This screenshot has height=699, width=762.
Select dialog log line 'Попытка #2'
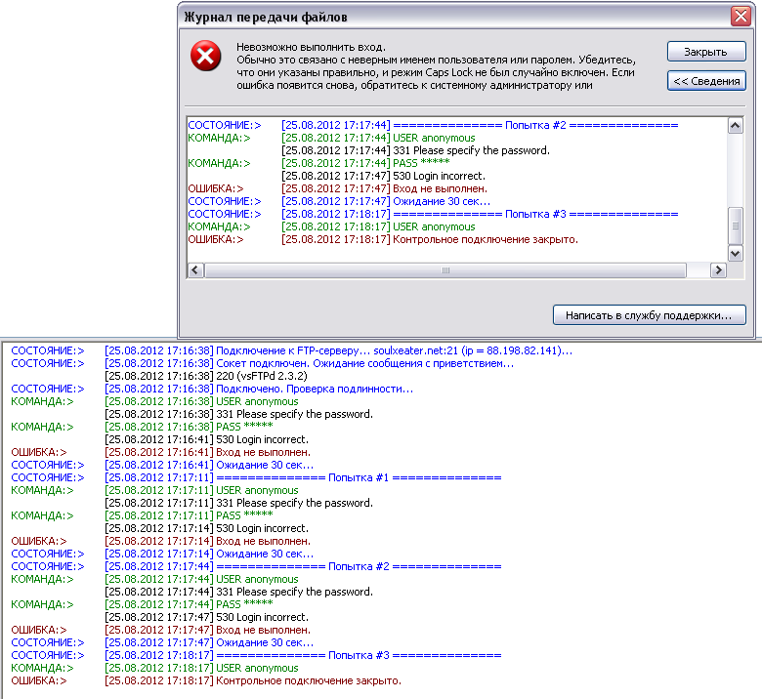[433, 125]
